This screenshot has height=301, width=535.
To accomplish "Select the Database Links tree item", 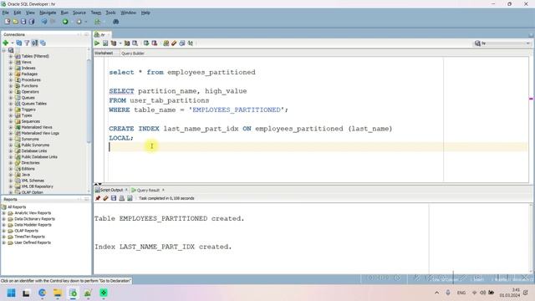I will 33,150.
